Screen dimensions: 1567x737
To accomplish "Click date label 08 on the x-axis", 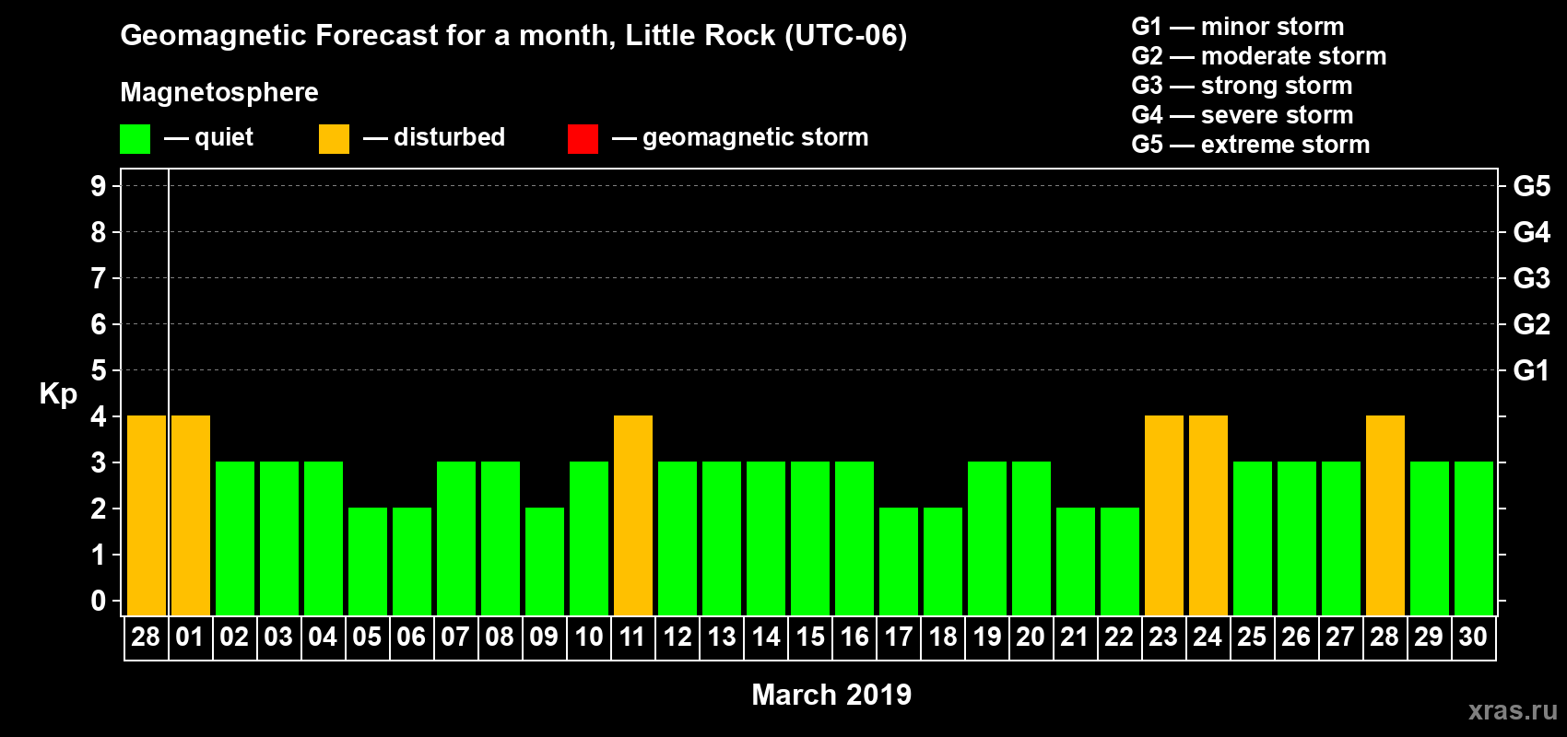I will point(500,637).
